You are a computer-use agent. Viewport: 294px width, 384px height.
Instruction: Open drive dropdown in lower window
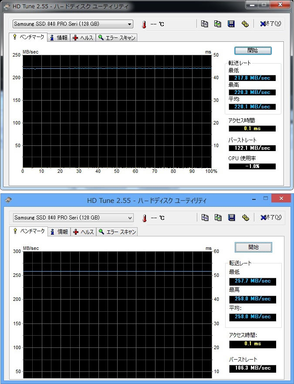click(x=73, y=218)
